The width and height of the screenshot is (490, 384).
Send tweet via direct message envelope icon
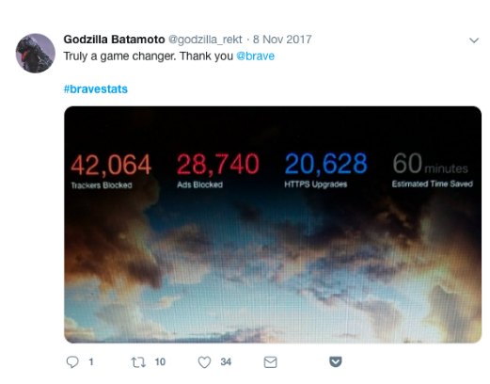(x=270, y=362)
